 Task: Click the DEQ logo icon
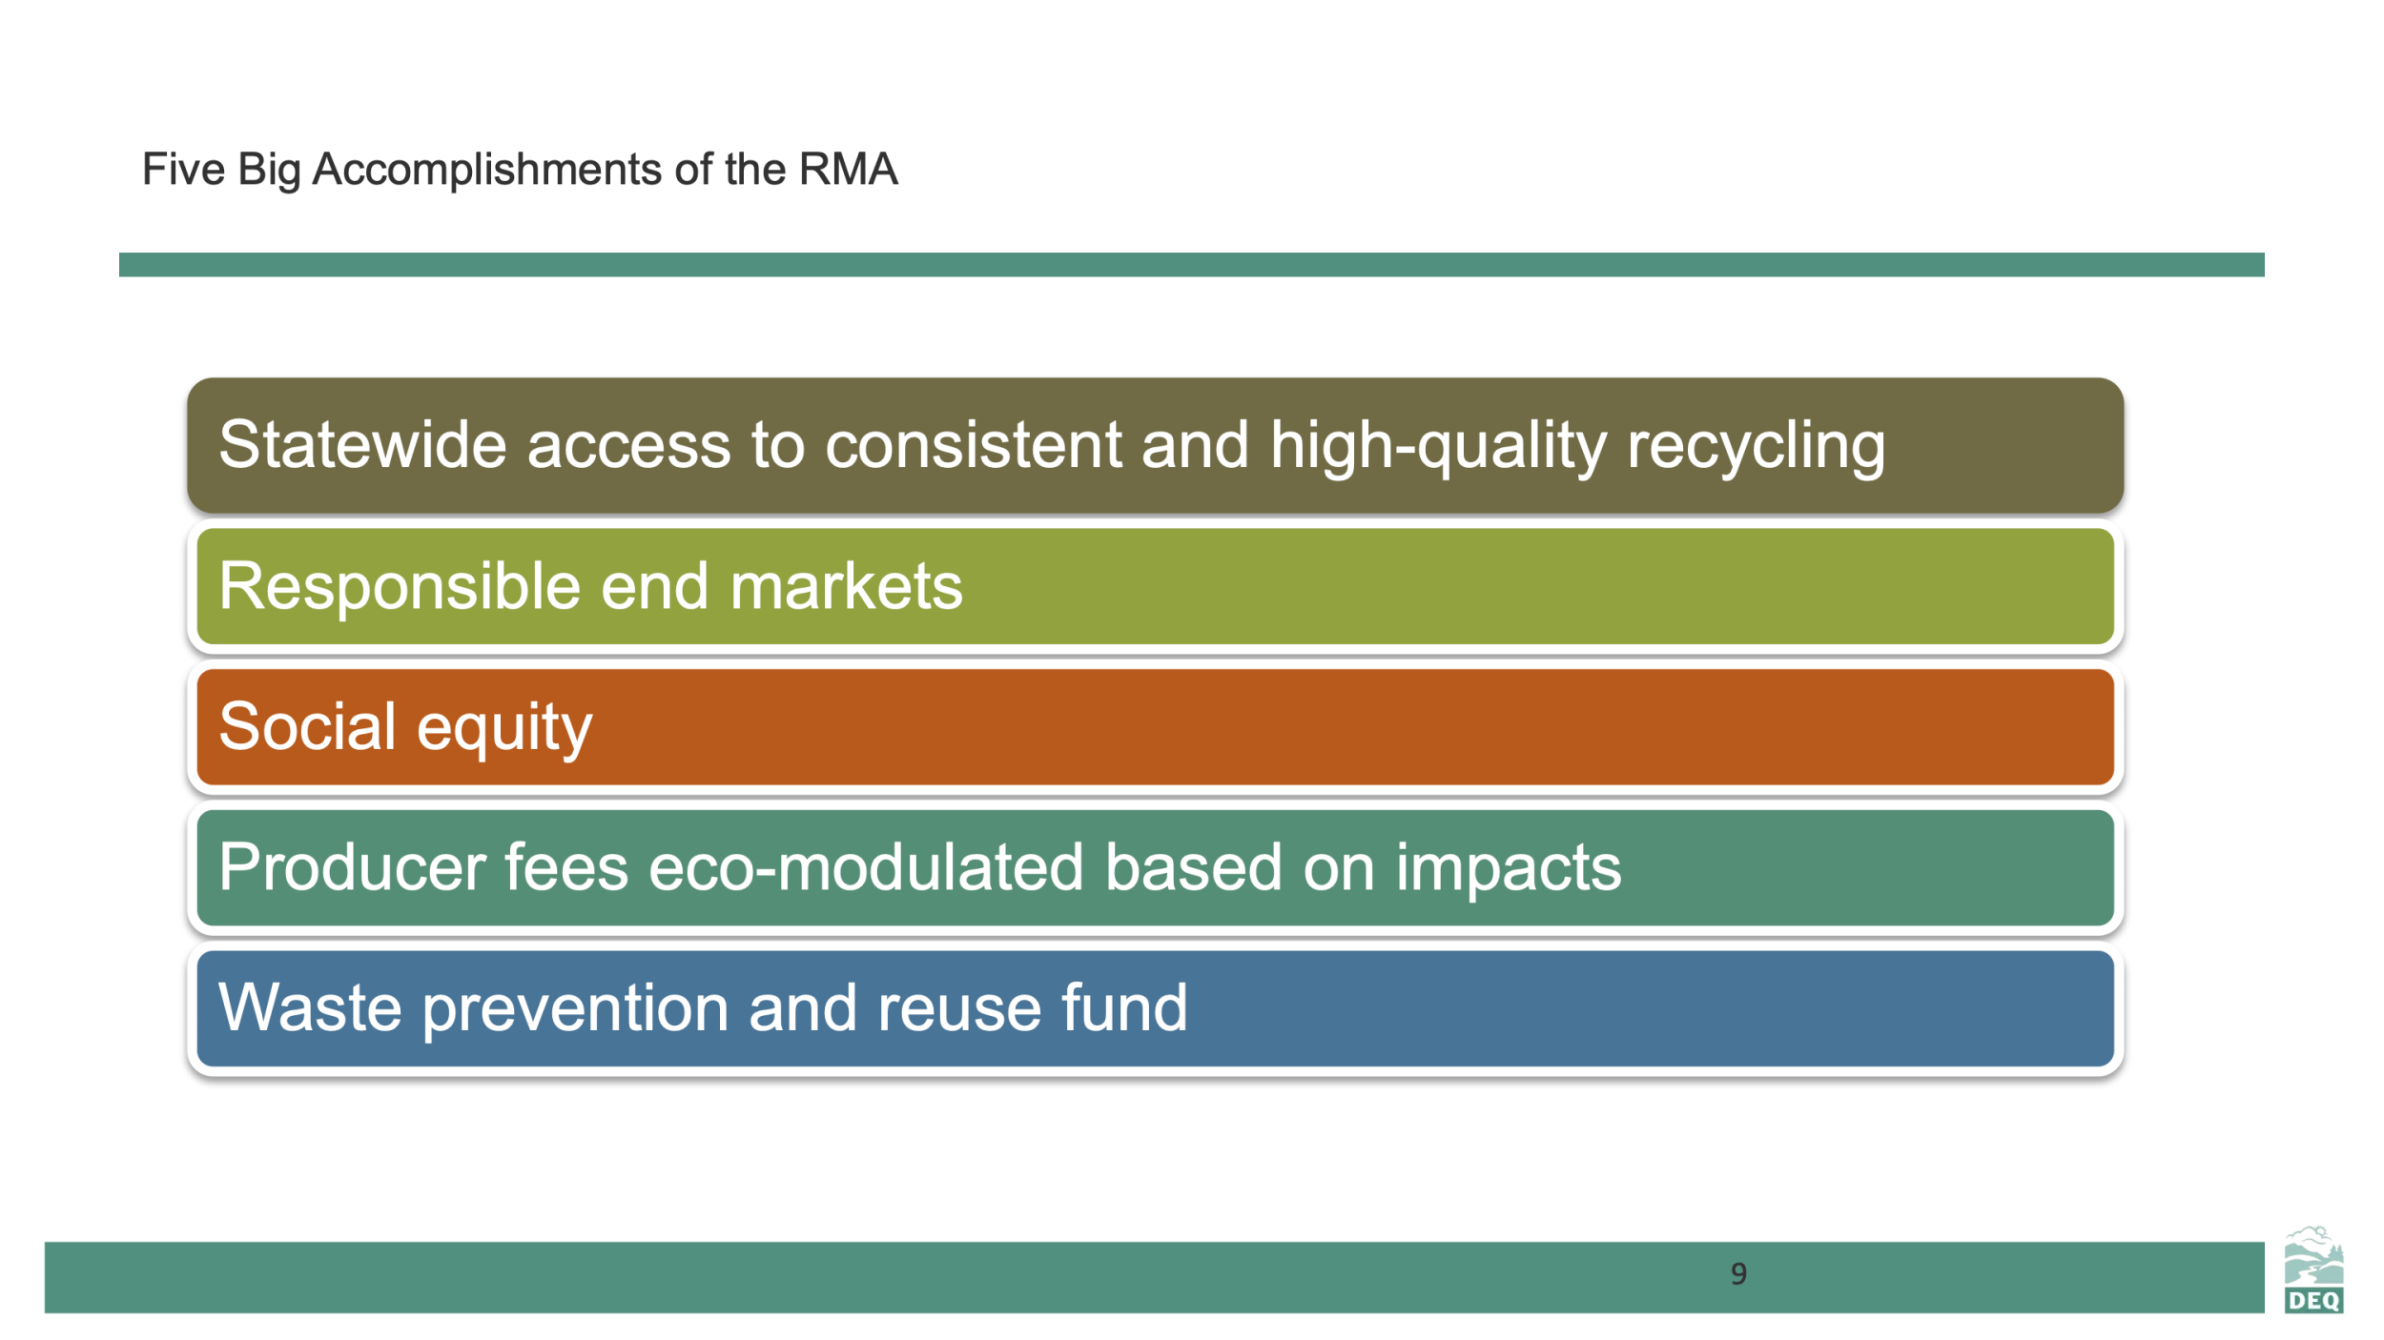tap(2312, 1270)
